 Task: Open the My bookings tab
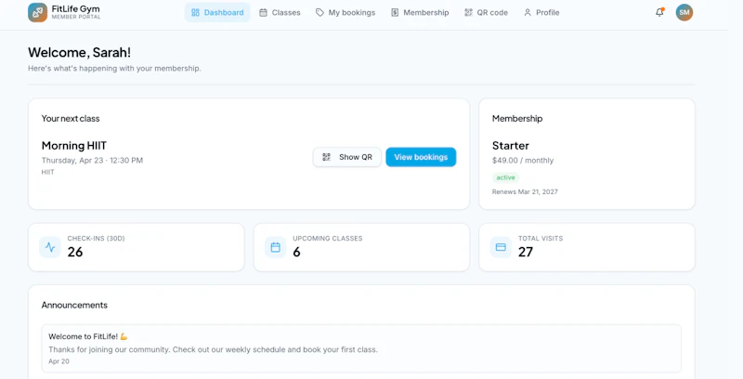click(x=345, y=12)
